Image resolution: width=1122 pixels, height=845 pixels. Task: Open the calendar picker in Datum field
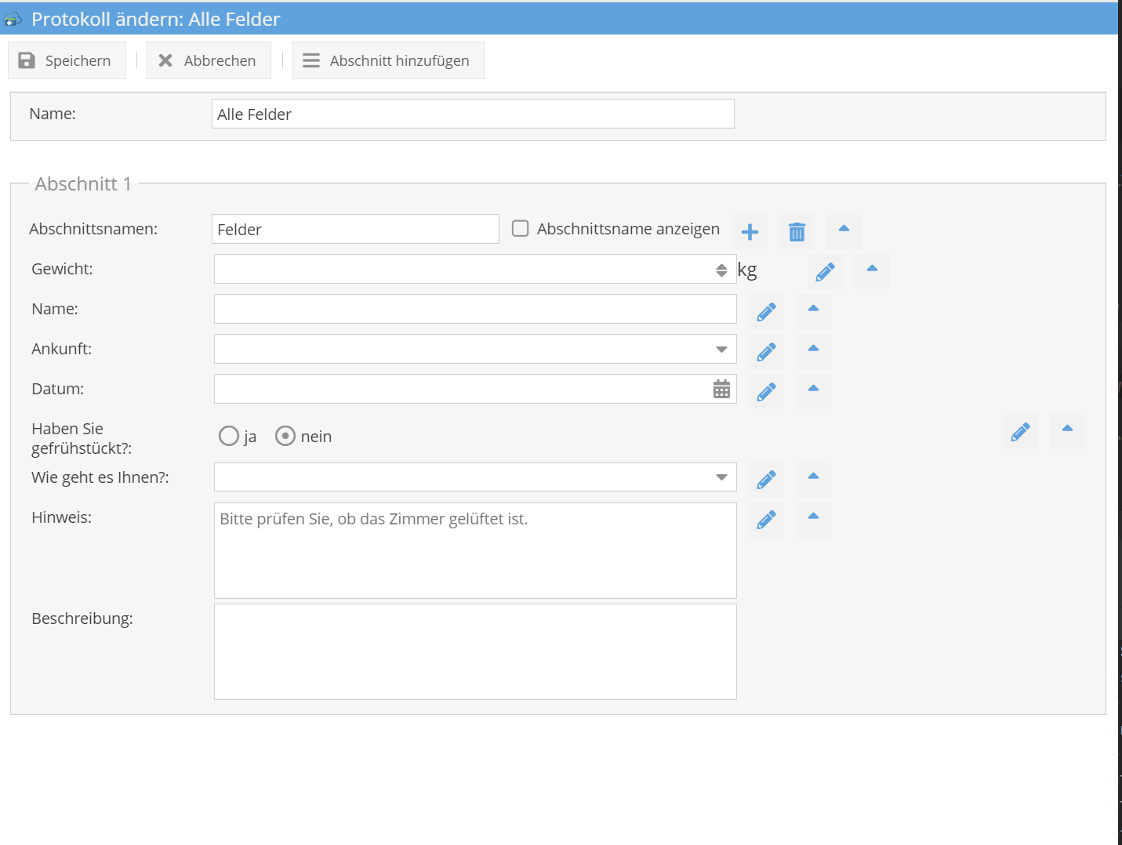click(721, 390)
